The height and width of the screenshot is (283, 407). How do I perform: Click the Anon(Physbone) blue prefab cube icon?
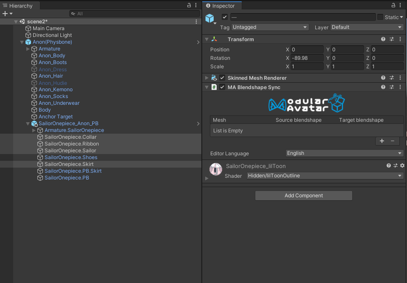(28, 42)
